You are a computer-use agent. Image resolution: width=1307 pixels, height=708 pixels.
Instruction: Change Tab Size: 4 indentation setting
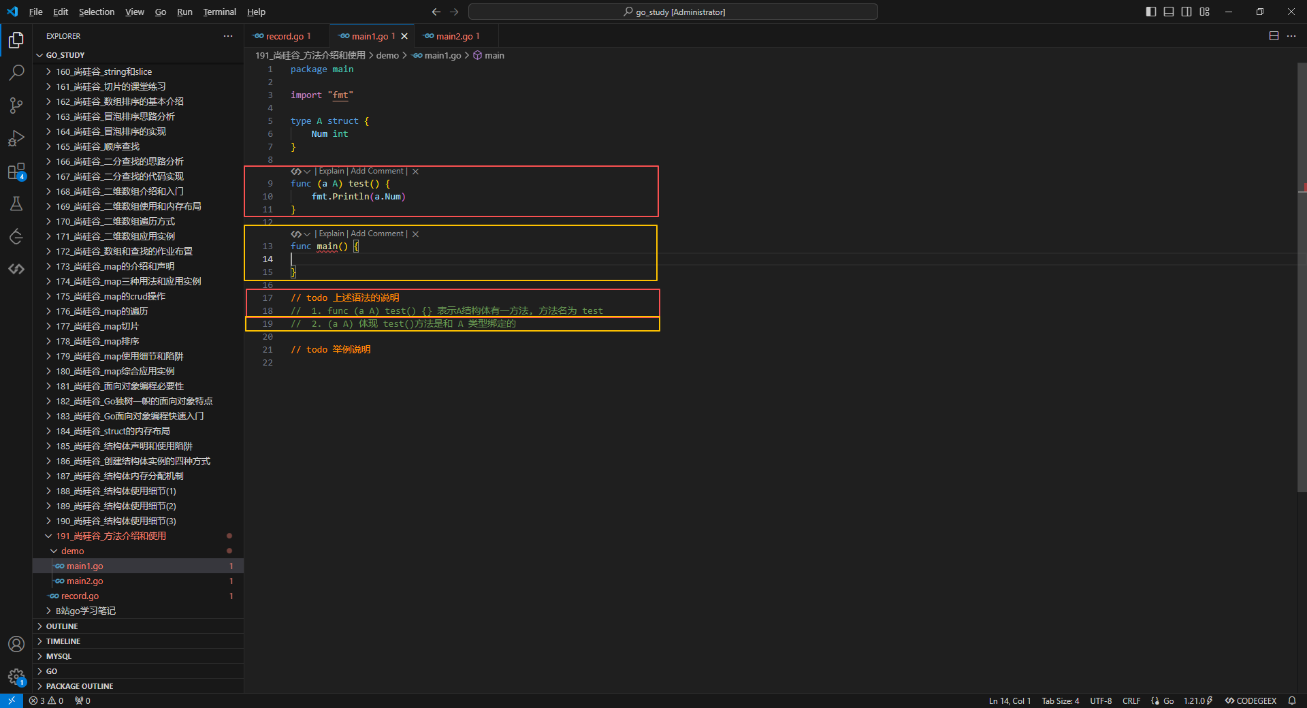click(1060, 701)
